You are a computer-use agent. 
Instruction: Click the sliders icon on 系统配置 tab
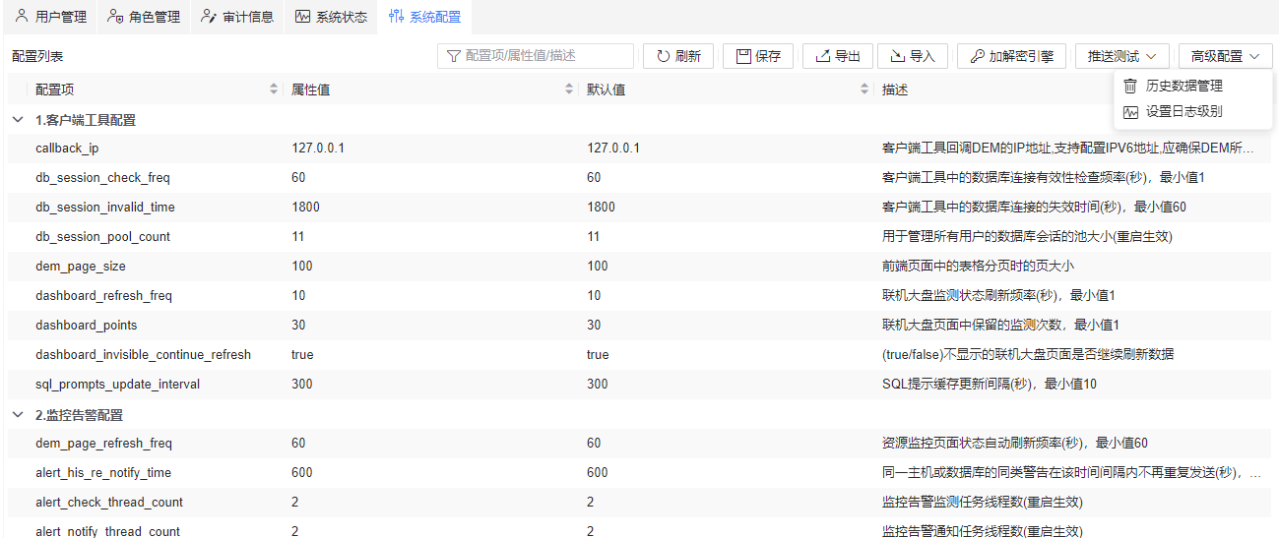[396, 17]
